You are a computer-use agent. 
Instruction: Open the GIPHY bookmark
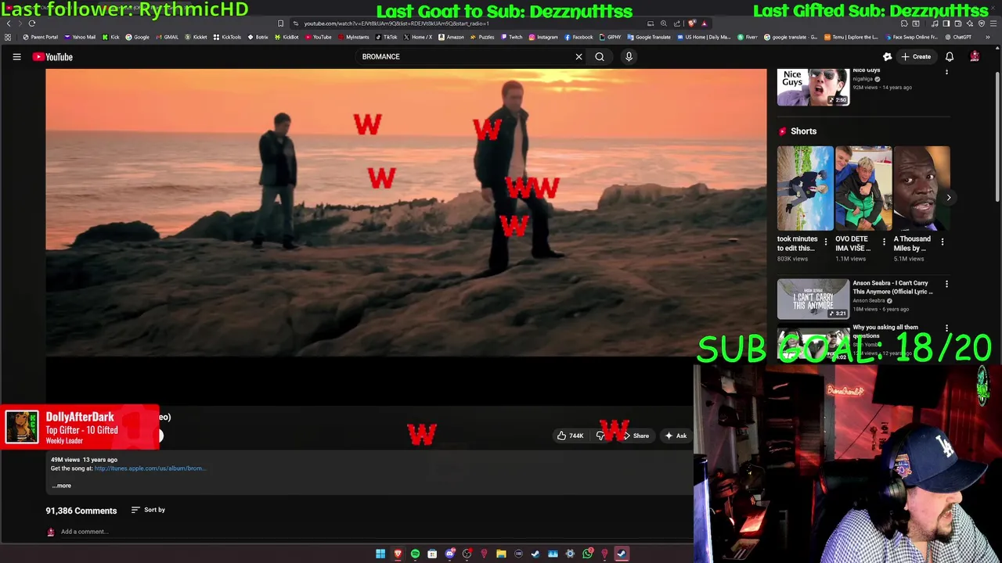(609, 37)
